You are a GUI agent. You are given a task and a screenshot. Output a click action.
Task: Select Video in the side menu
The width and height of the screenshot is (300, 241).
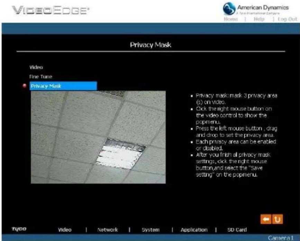click(x=36, y=67)
